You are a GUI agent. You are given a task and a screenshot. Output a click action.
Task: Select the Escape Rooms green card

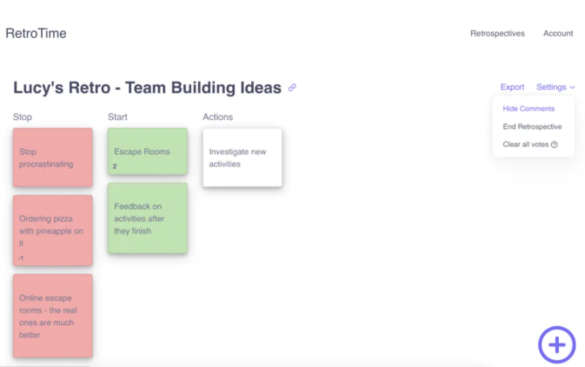coord(147,151)
